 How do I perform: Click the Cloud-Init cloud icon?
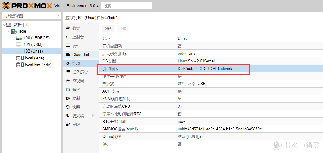coord(68,55)
